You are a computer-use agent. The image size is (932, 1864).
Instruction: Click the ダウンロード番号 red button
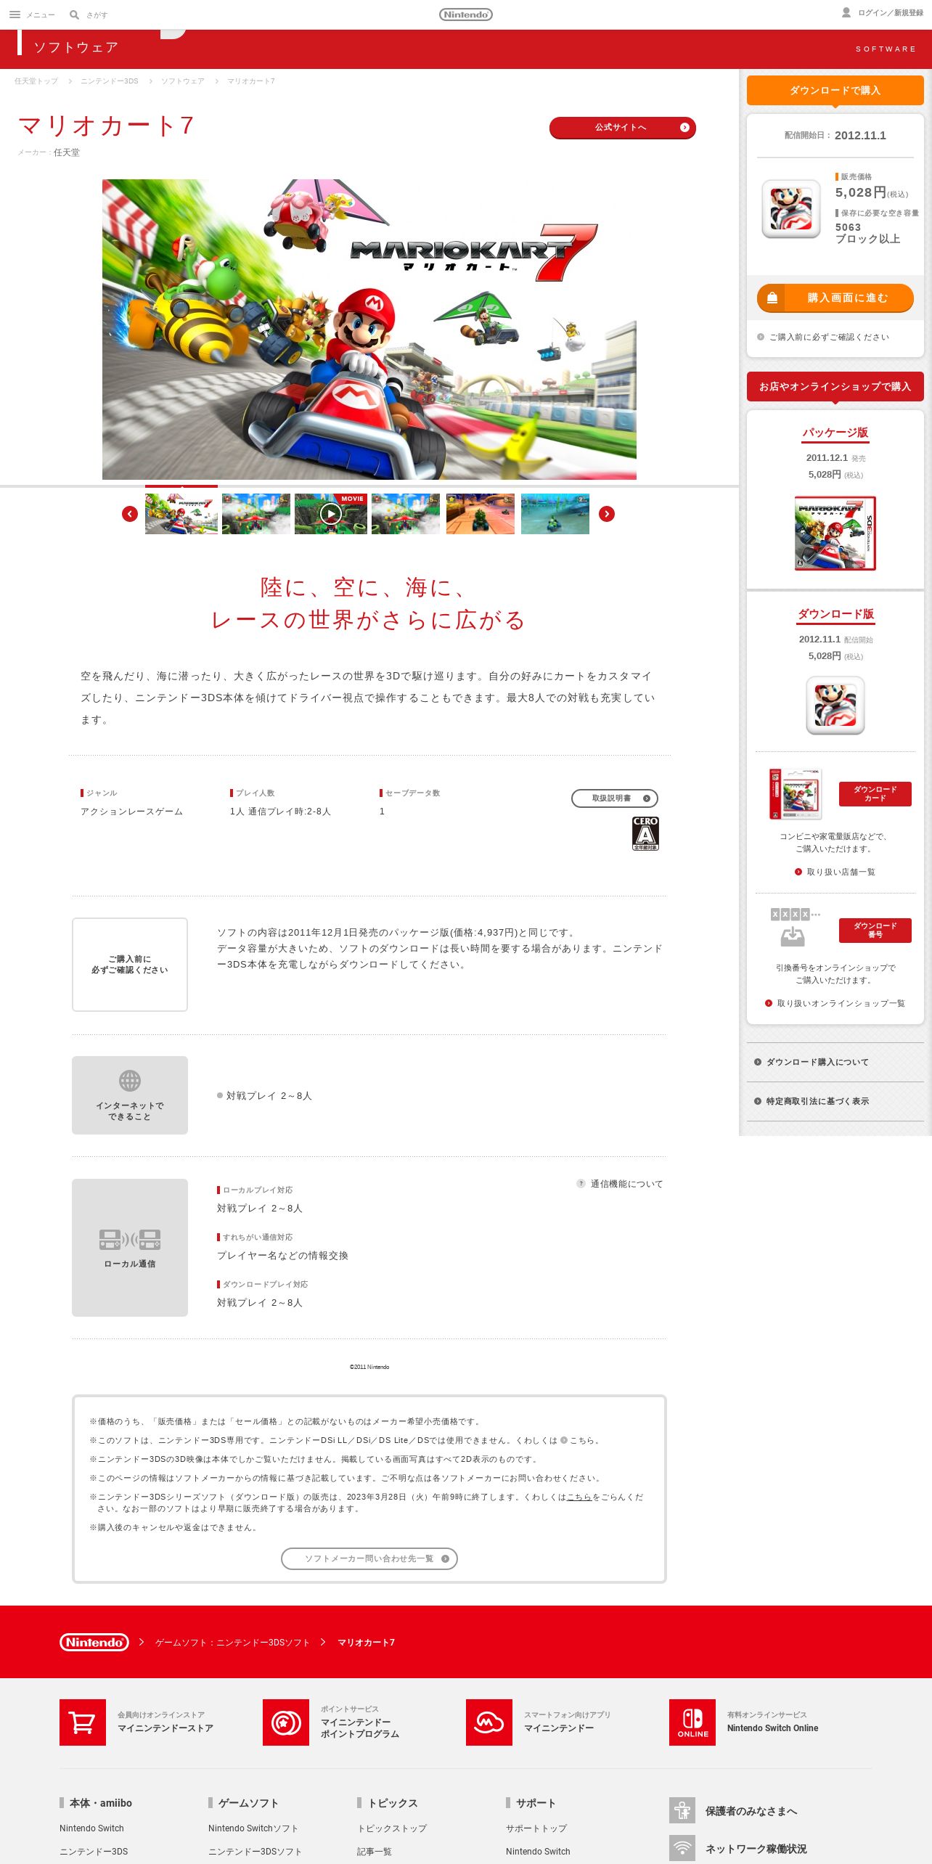click(875, 931)
